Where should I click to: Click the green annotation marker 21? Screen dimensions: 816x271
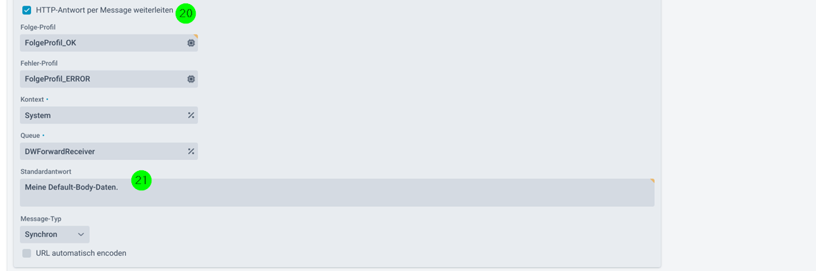coord(141,180)
